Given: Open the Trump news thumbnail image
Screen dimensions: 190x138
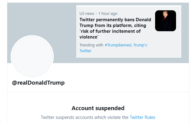Looking at the screenshot, I should 165,21.
